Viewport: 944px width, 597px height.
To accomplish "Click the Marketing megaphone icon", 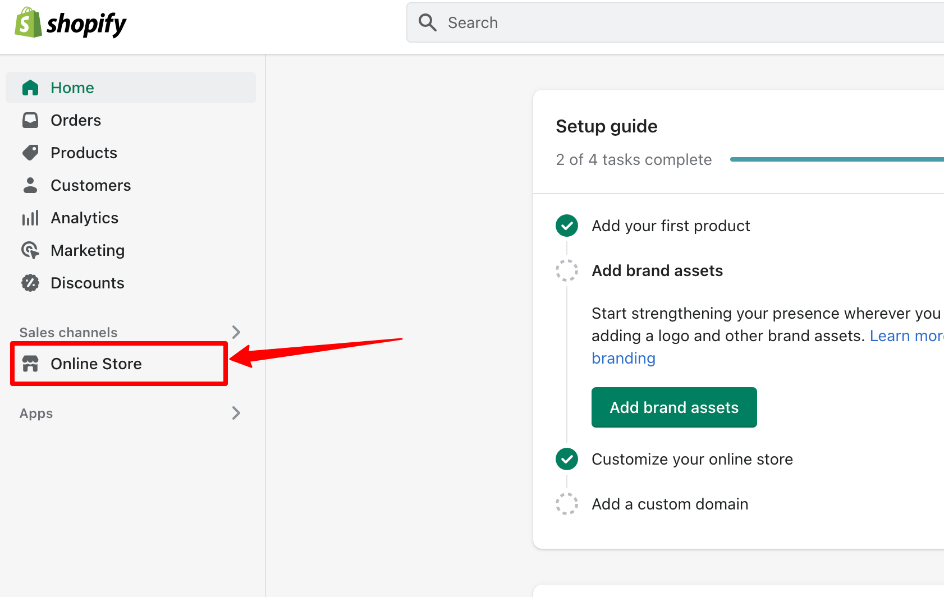I will point(30,250).
